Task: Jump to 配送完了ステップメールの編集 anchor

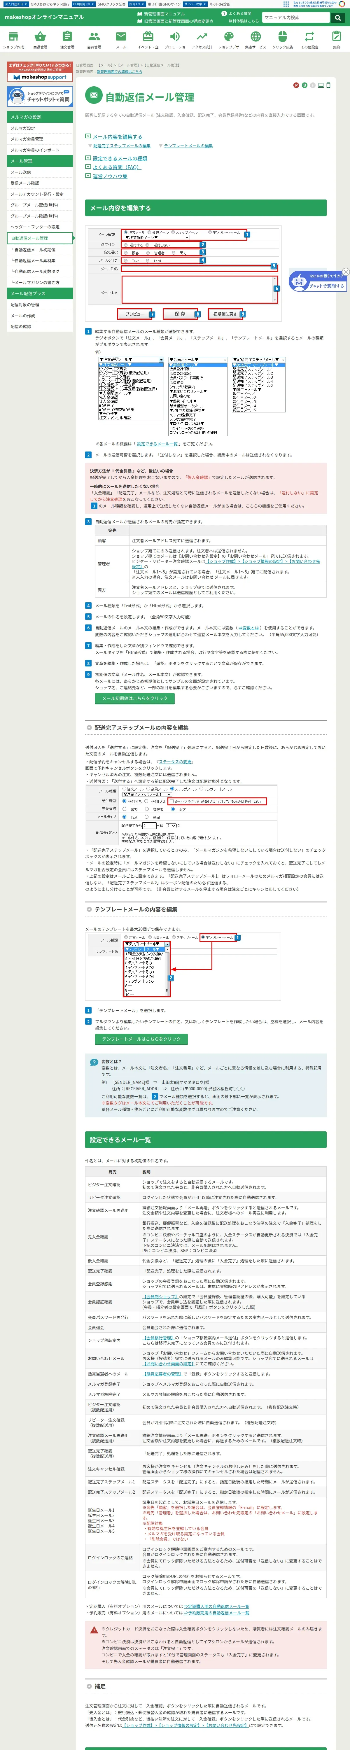Action: pyautogui.click(x=122, y=146)
